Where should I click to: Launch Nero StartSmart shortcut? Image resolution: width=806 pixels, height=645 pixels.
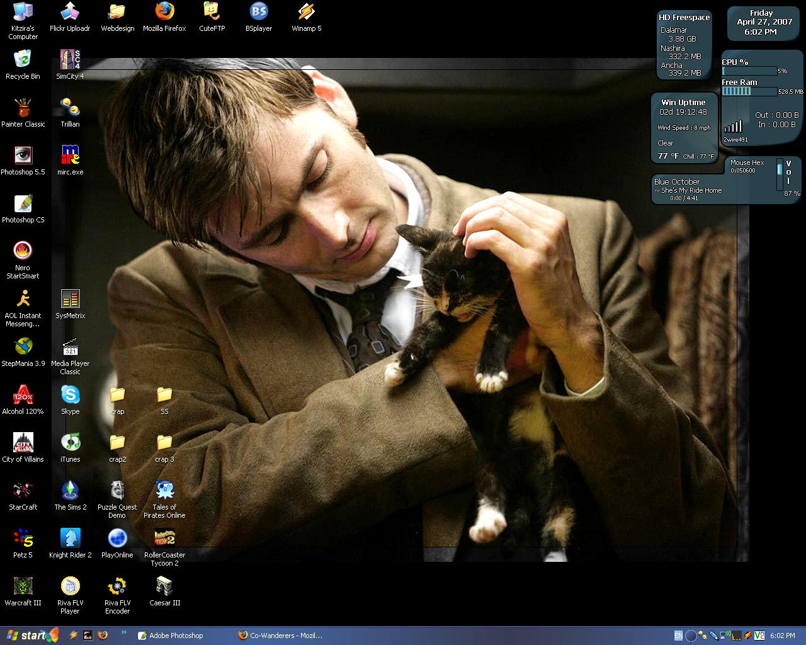coord(23,260)
